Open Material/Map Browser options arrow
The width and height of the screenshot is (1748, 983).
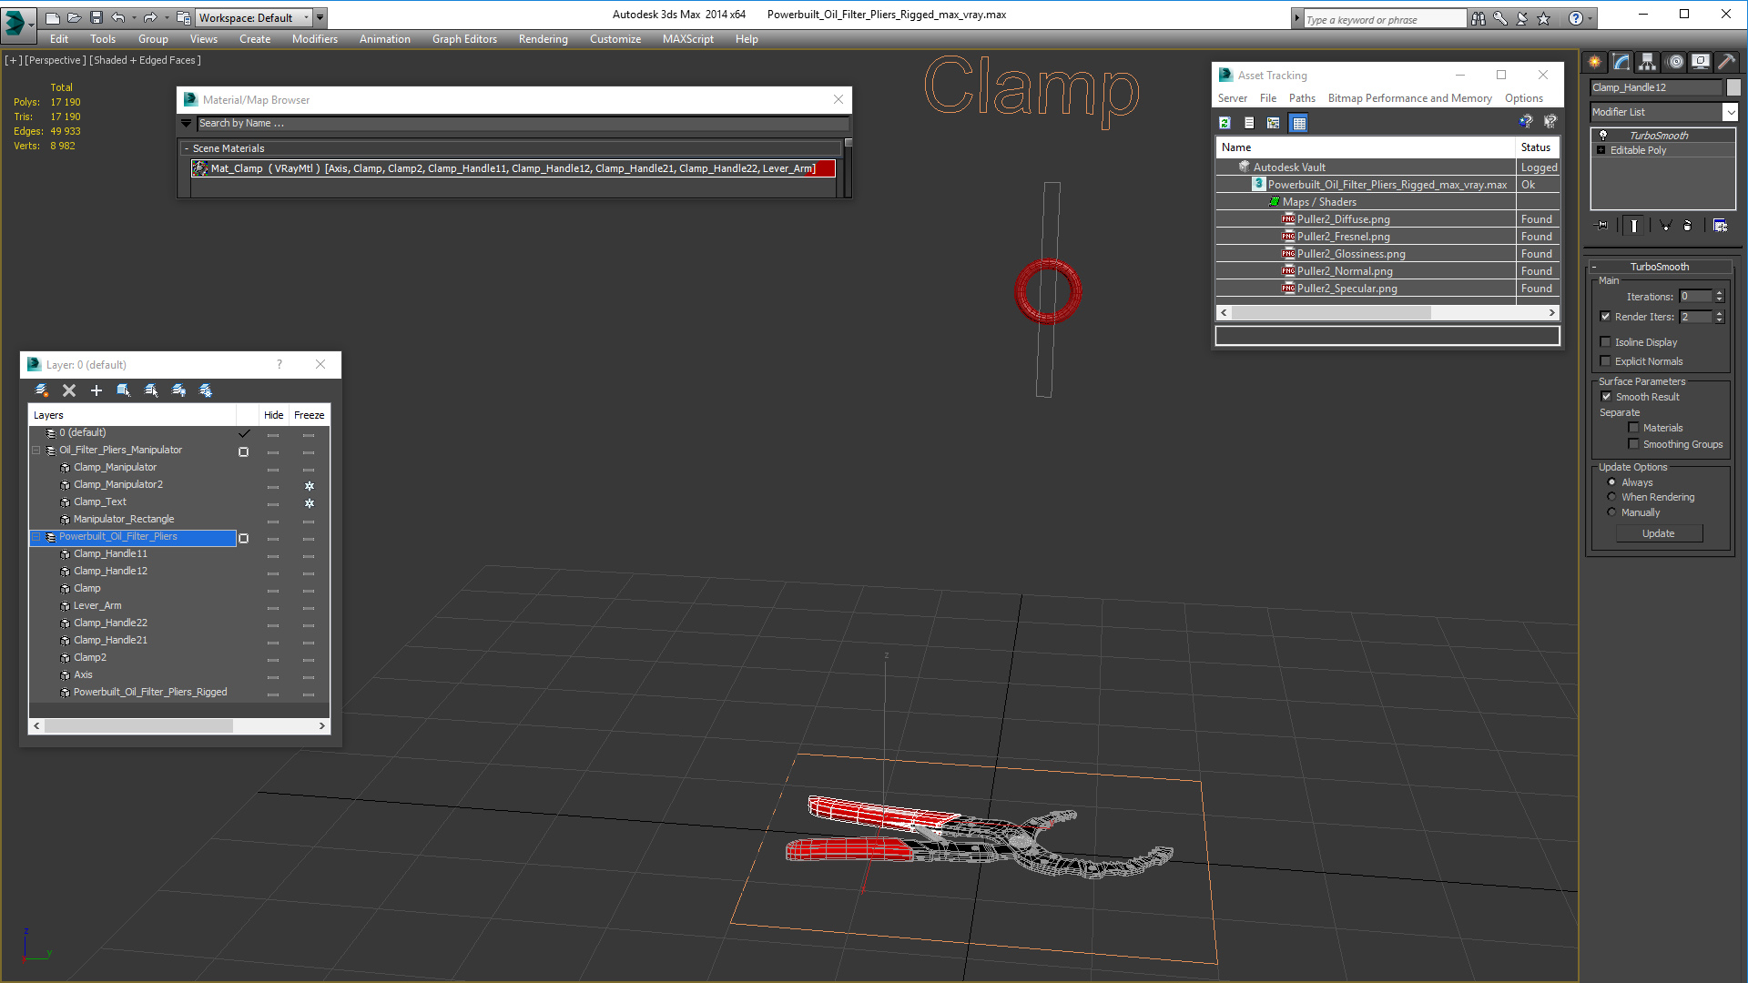[187, 123]
